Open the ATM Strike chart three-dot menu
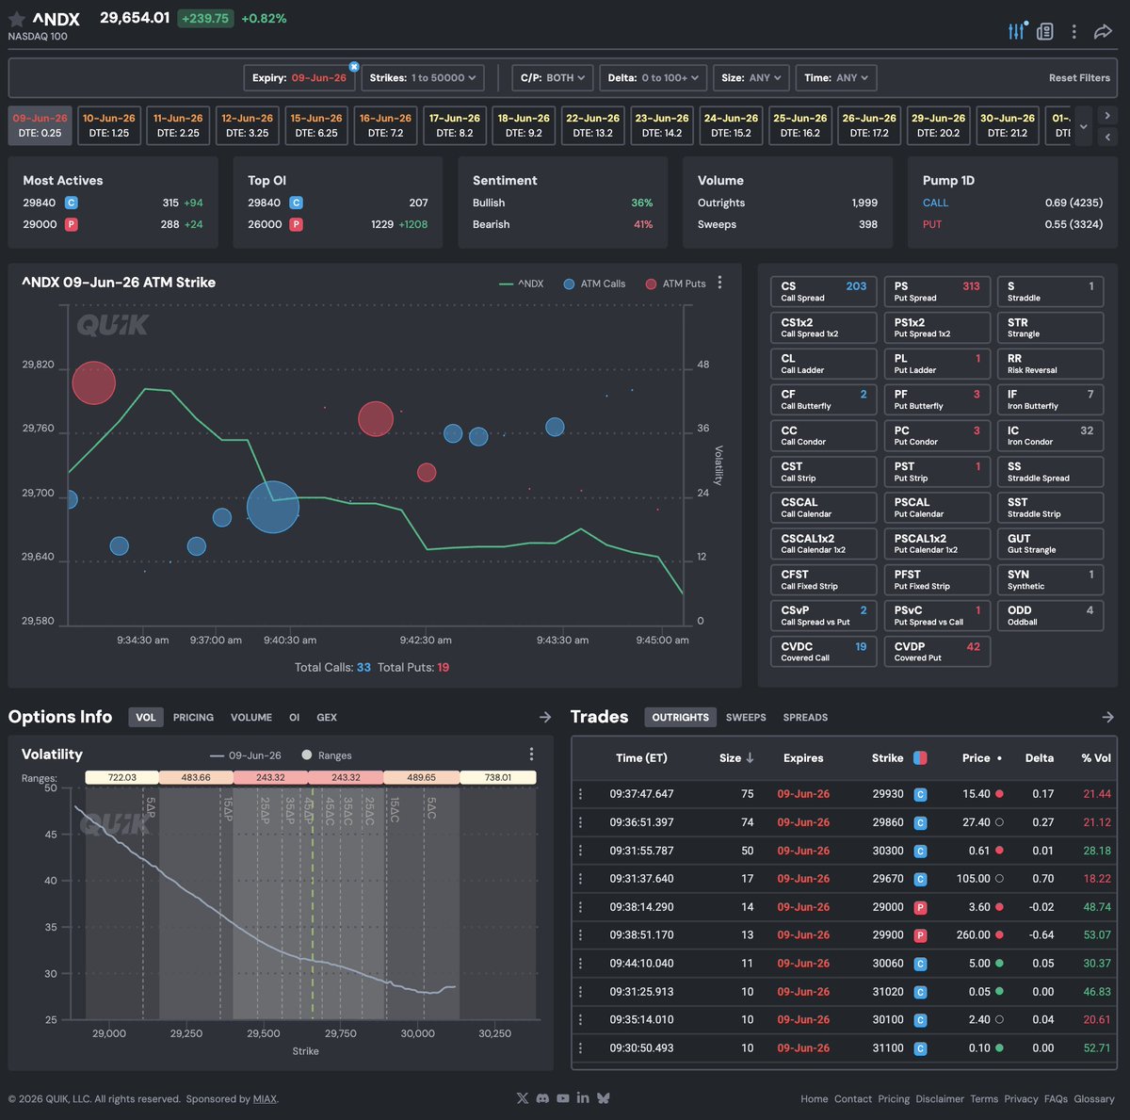 (x=720, y=283)
